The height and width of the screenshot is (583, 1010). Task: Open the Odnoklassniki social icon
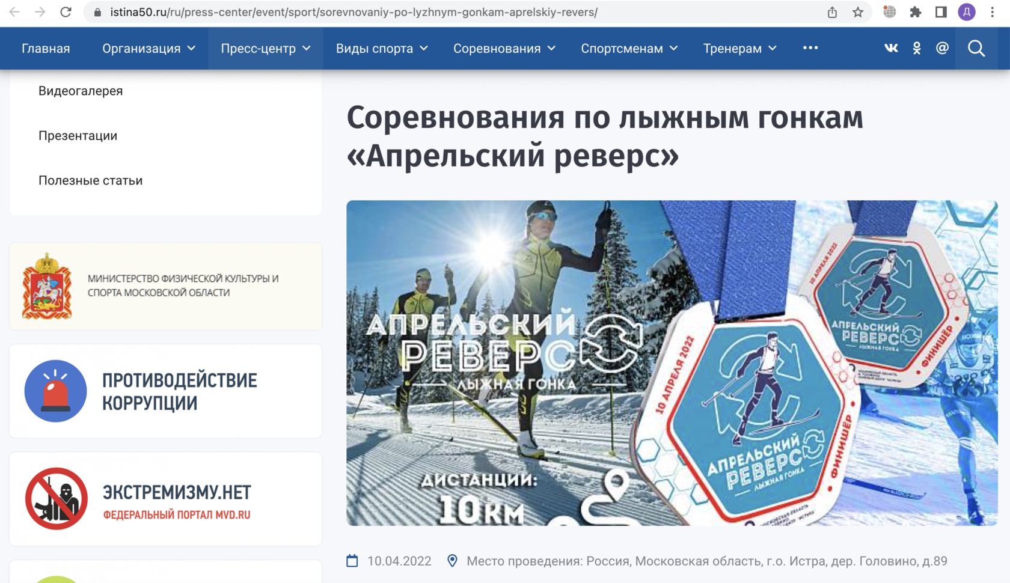917,48
